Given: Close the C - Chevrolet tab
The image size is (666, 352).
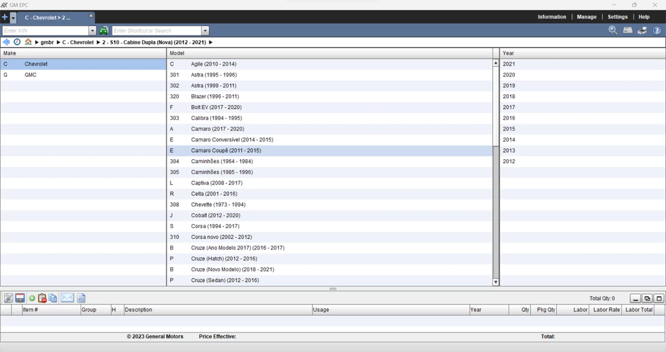Looking at the screenshot, I should (x=91, y=16).
